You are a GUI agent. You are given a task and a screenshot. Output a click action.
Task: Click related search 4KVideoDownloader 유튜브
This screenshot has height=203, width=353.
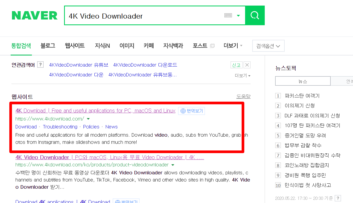(79, 65)
